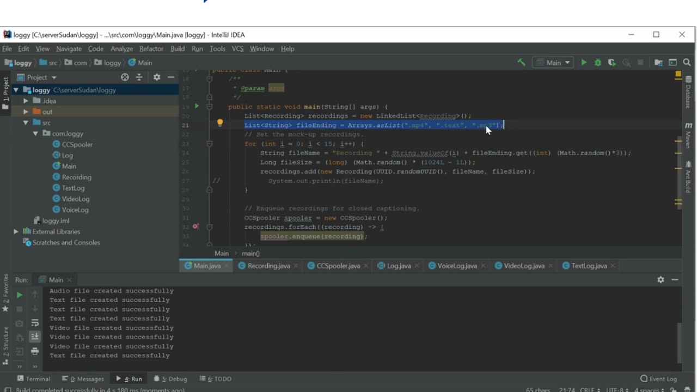Hide the Project tool window

(x=171, y=77)
